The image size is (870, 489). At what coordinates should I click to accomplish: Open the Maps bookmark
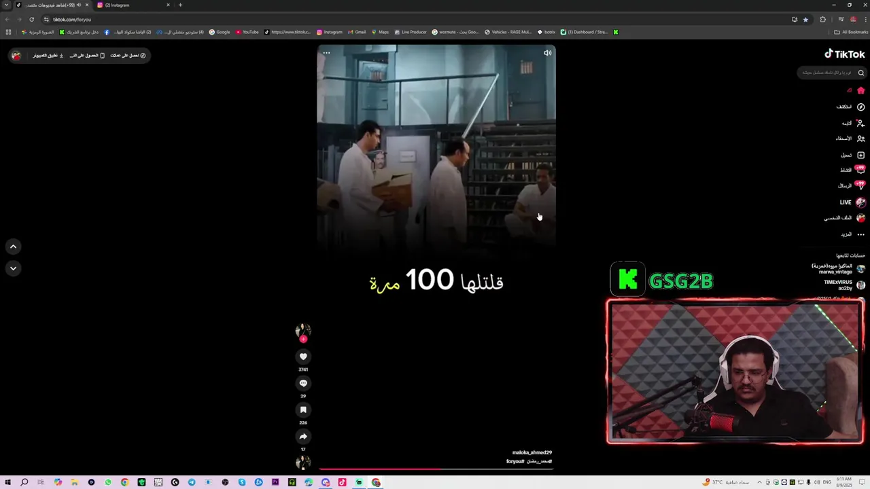tap(380, 32)
